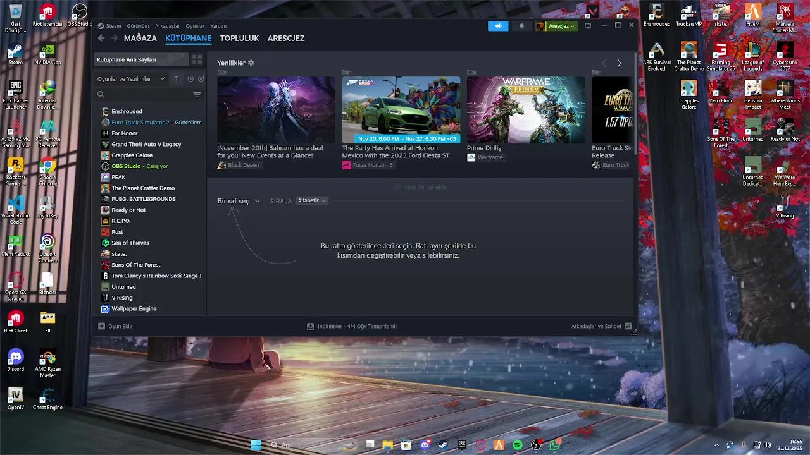Click the ready-to-play filter icon in sidebar
The width and height of the screenshot is (810, 455).
pyautogui.click(x=201, y=79)
